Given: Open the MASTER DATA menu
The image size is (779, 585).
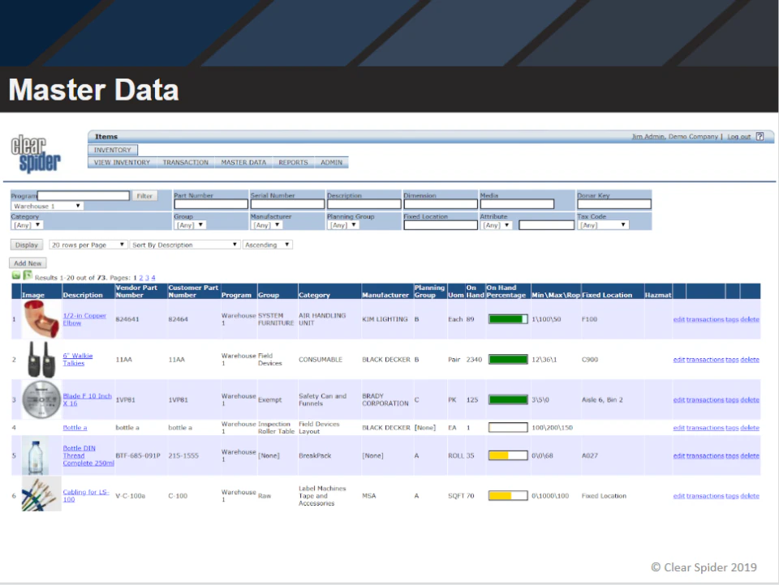Looking at the screenshot, I should click(243, 162).
